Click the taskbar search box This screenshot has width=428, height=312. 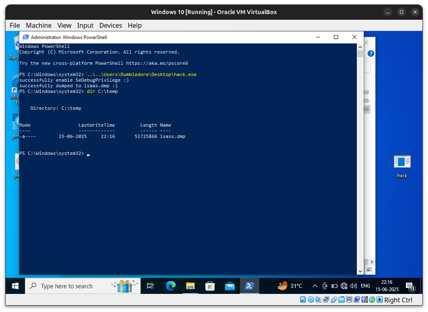83,286
